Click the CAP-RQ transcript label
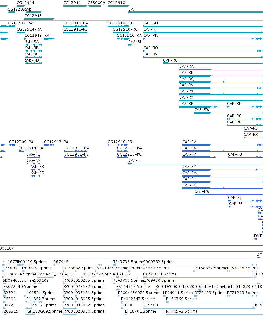The height and width of the screenshot is (316, 263). 186,79
